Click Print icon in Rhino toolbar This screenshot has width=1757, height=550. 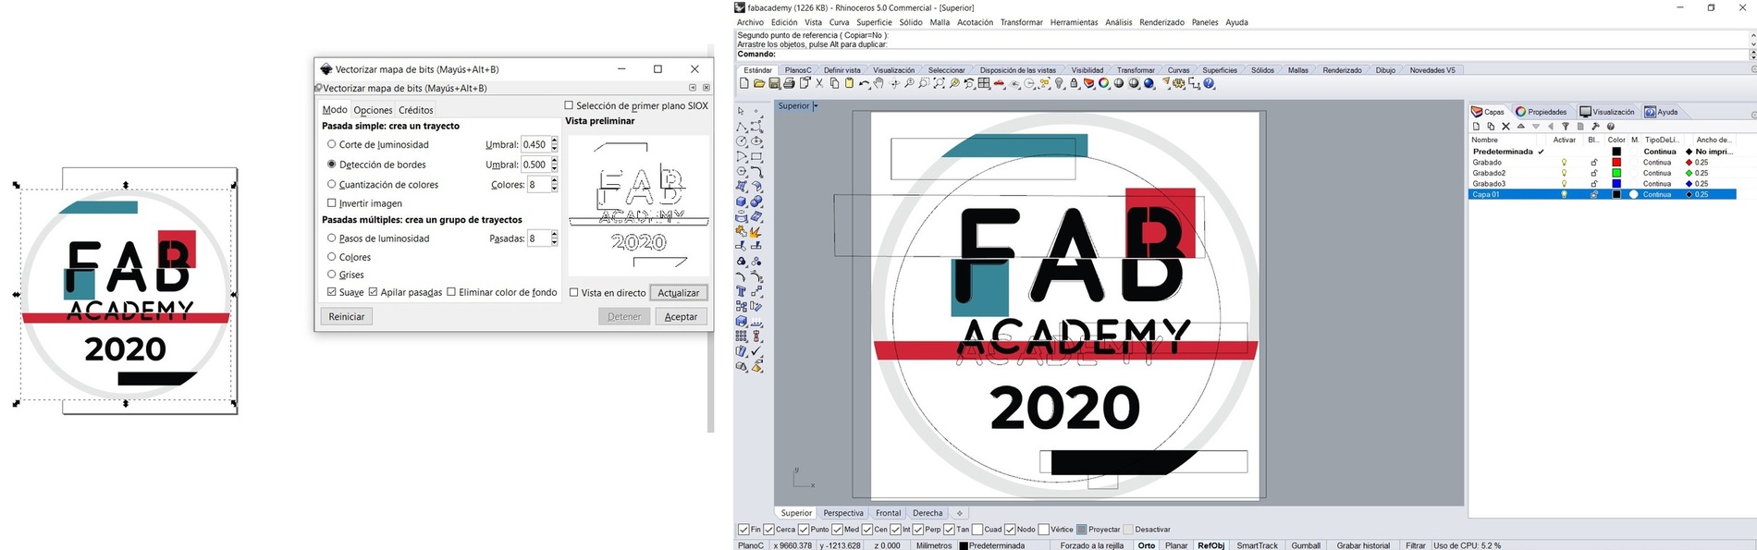pos(790,83)
